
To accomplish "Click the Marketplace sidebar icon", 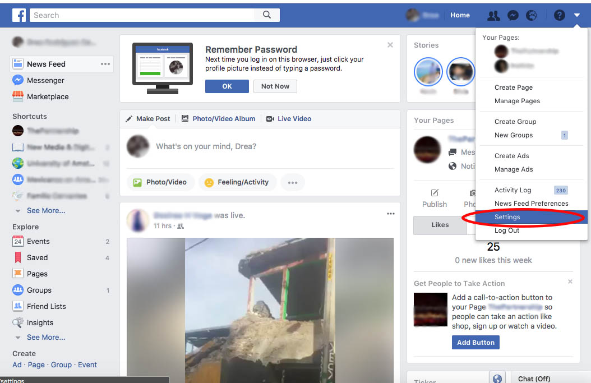I will (18, 96).
